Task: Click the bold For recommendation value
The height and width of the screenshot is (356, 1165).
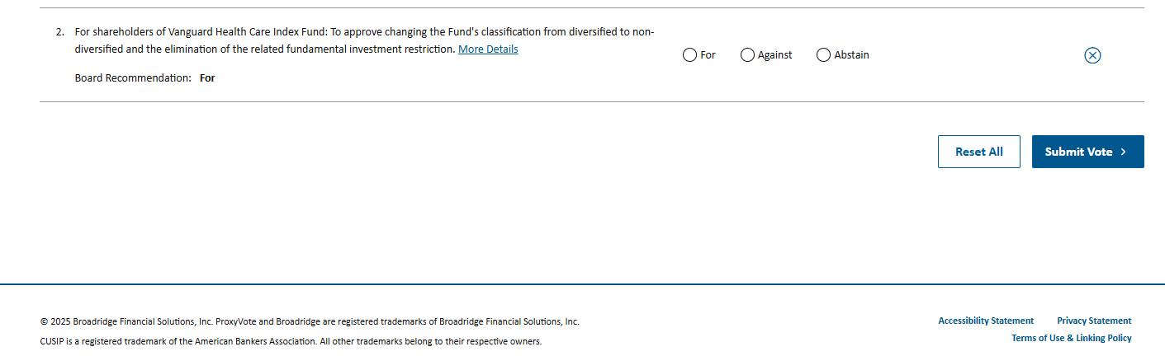Action: pyautogui.click(x=207, y=78)
